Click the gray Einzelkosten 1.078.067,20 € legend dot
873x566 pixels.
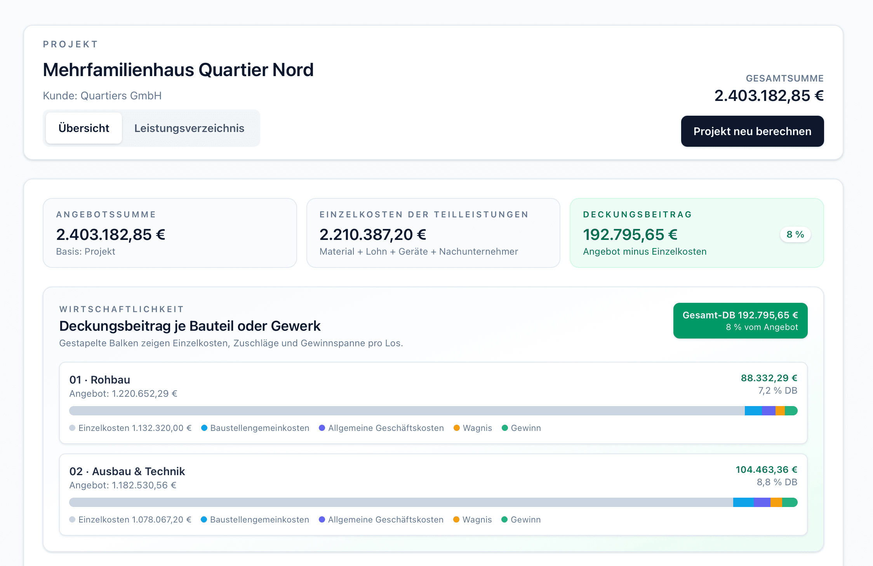pos(72,519)
